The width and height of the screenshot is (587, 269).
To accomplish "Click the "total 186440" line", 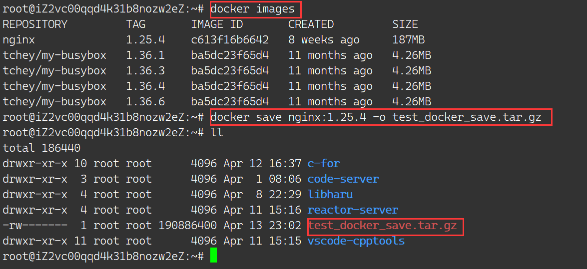I will point(41,148).
